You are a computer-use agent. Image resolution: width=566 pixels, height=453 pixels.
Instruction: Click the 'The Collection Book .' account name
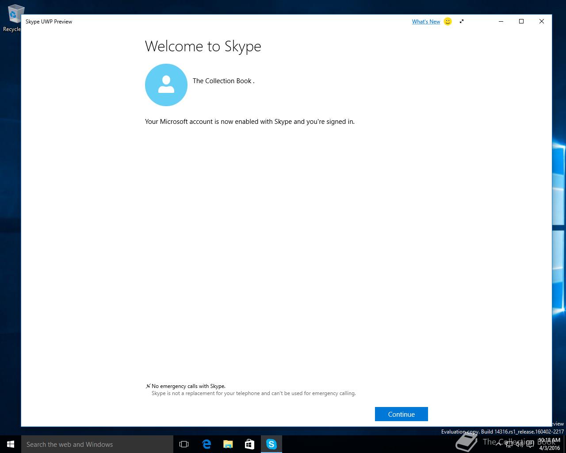[223, 81]
